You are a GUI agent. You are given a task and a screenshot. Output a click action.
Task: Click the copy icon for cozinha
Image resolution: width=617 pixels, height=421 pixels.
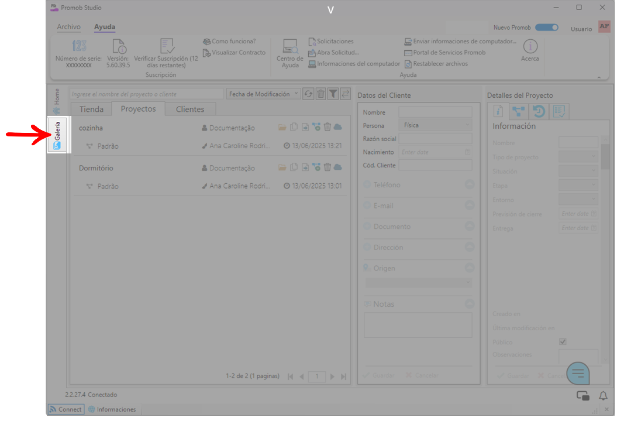point(294,127)
